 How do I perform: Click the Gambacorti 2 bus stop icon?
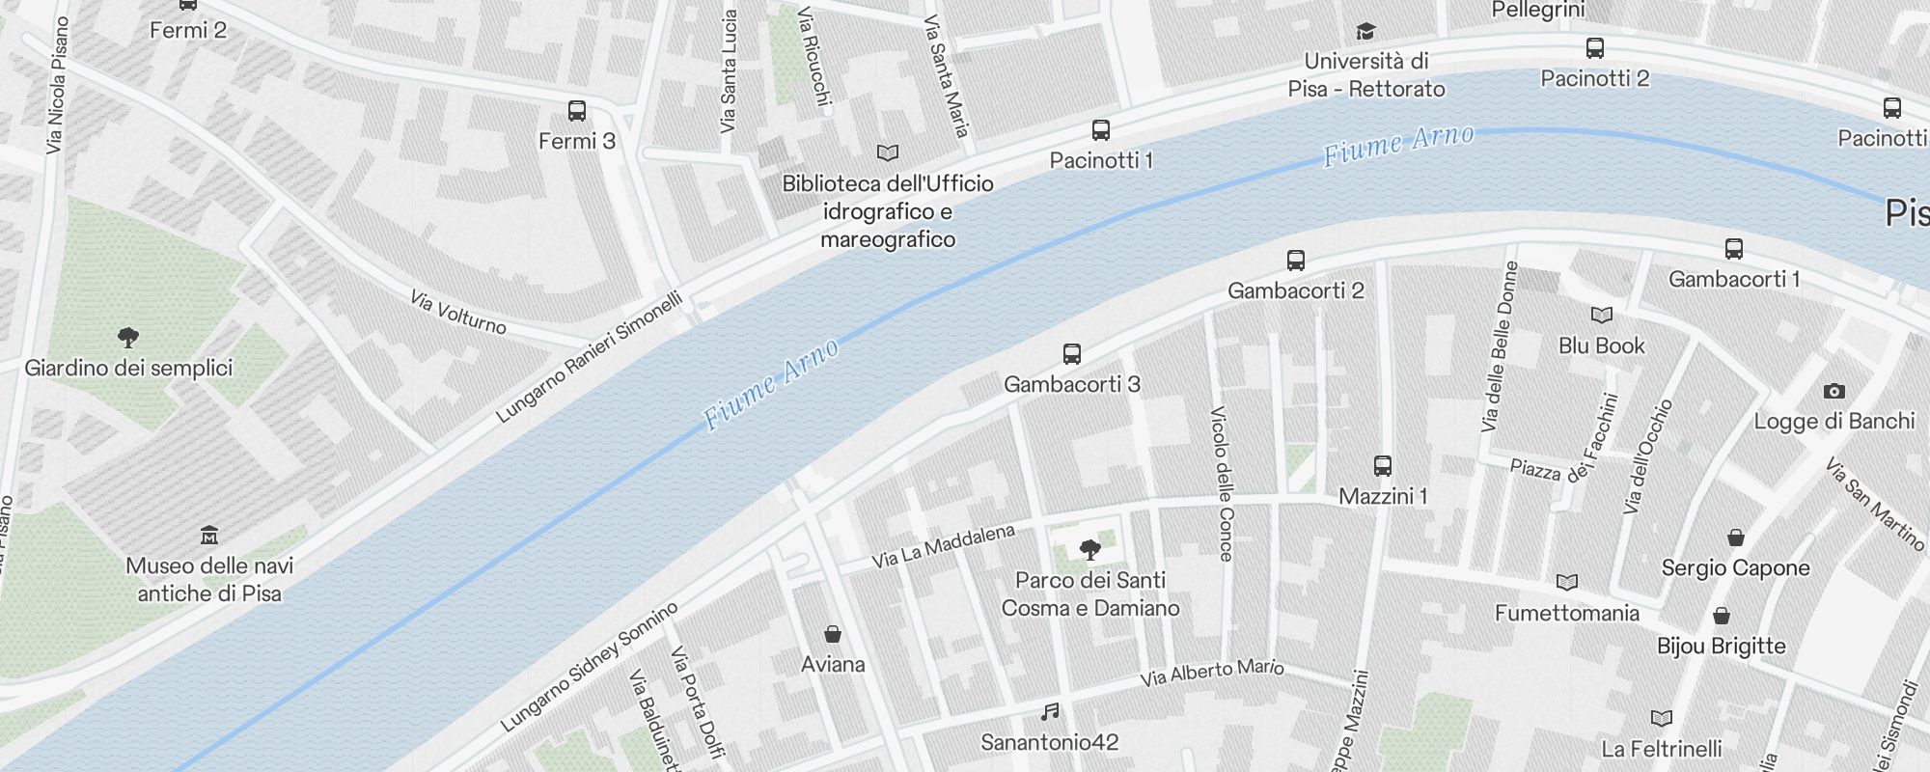[1296, 261]
